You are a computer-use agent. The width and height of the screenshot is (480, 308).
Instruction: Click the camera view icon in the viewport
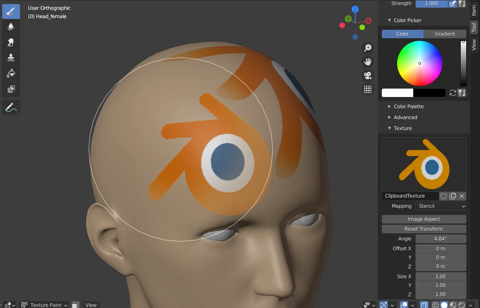coord(368,75)
